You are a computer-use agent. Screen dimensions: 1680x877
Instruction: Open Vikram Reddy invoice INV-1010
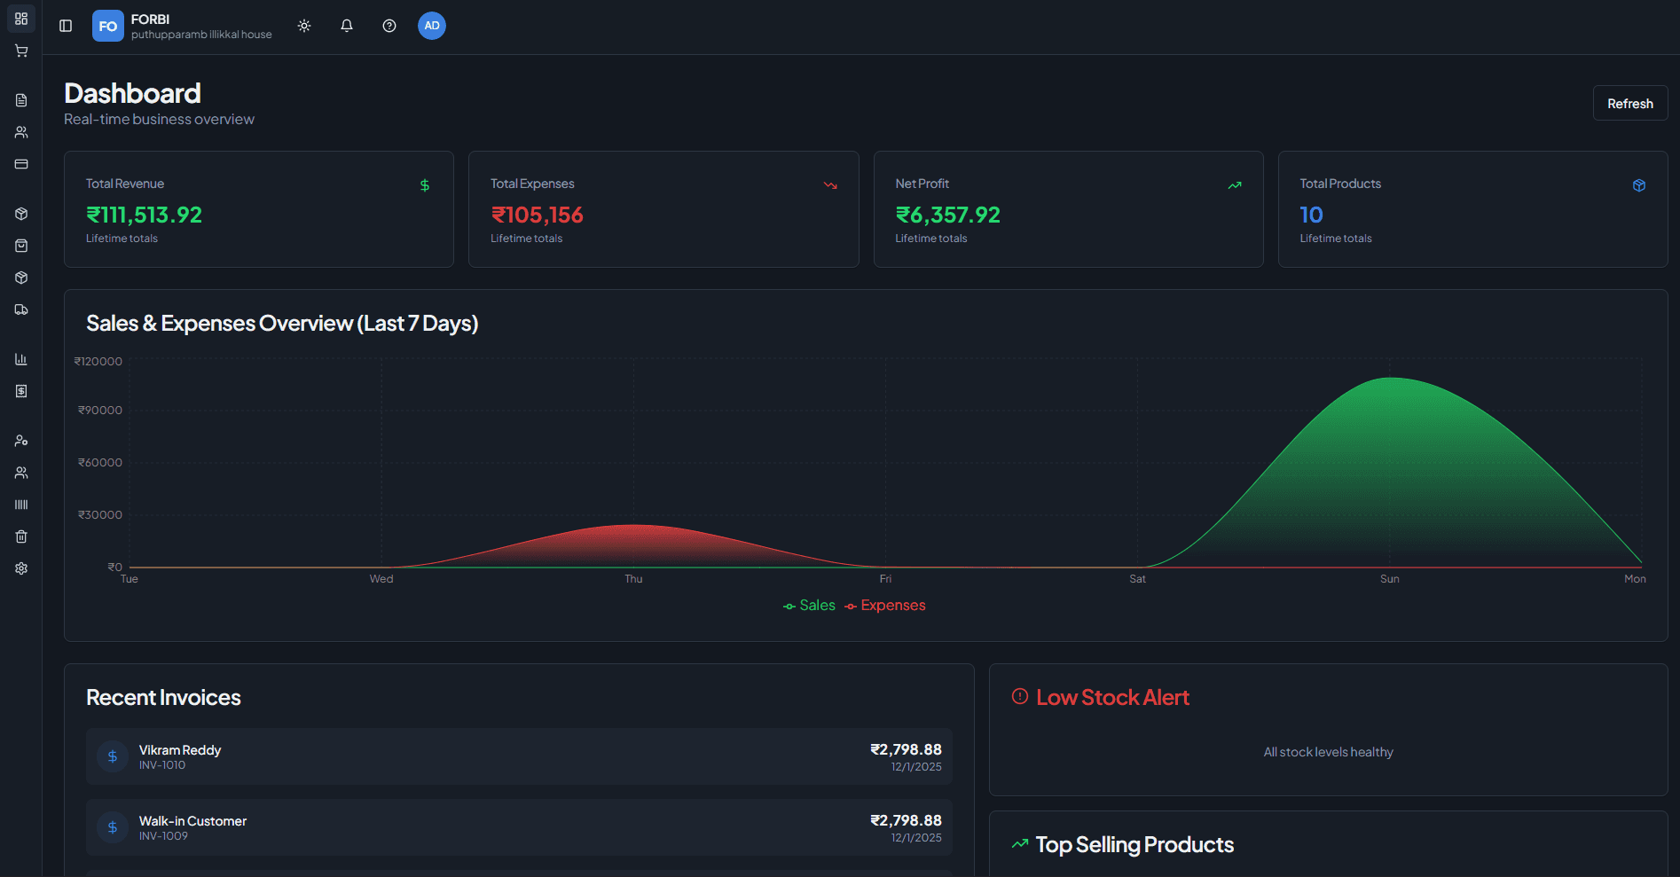pos(519,756)
